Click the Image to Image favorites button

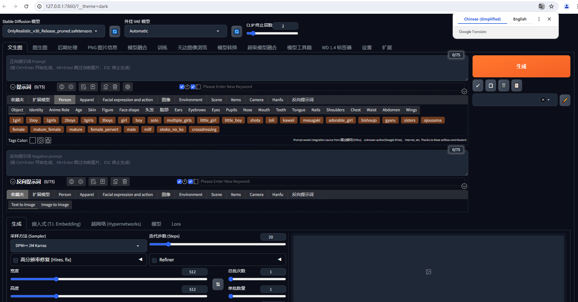coord(55,205)
